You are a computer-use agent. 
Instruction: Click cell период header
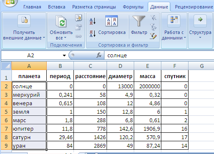[60, 76]
